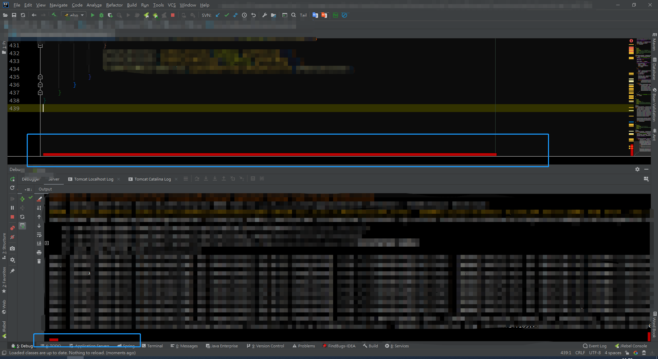Open Settings with the wrench icon
658x359 pixels.
[265, 15]
